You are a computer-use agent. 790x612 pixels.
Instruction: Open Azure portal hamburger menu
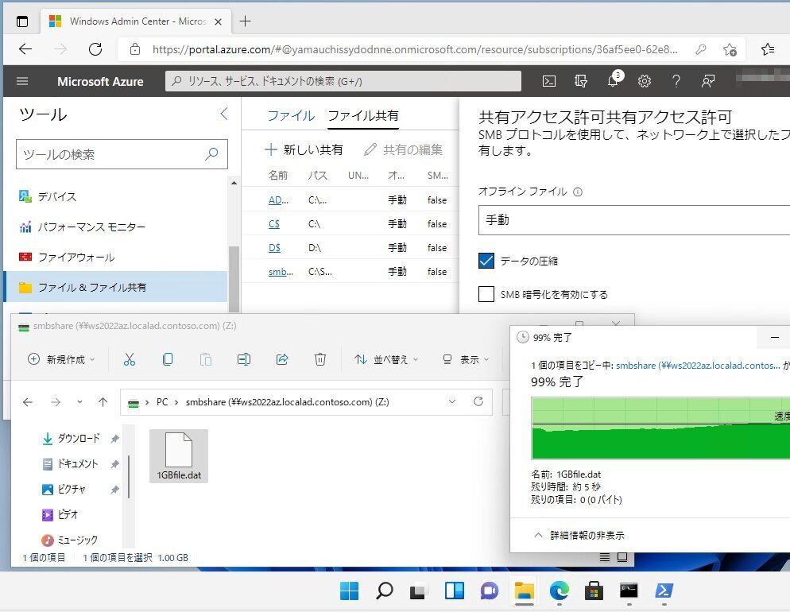pyautogui.click(x=22, y=81)
